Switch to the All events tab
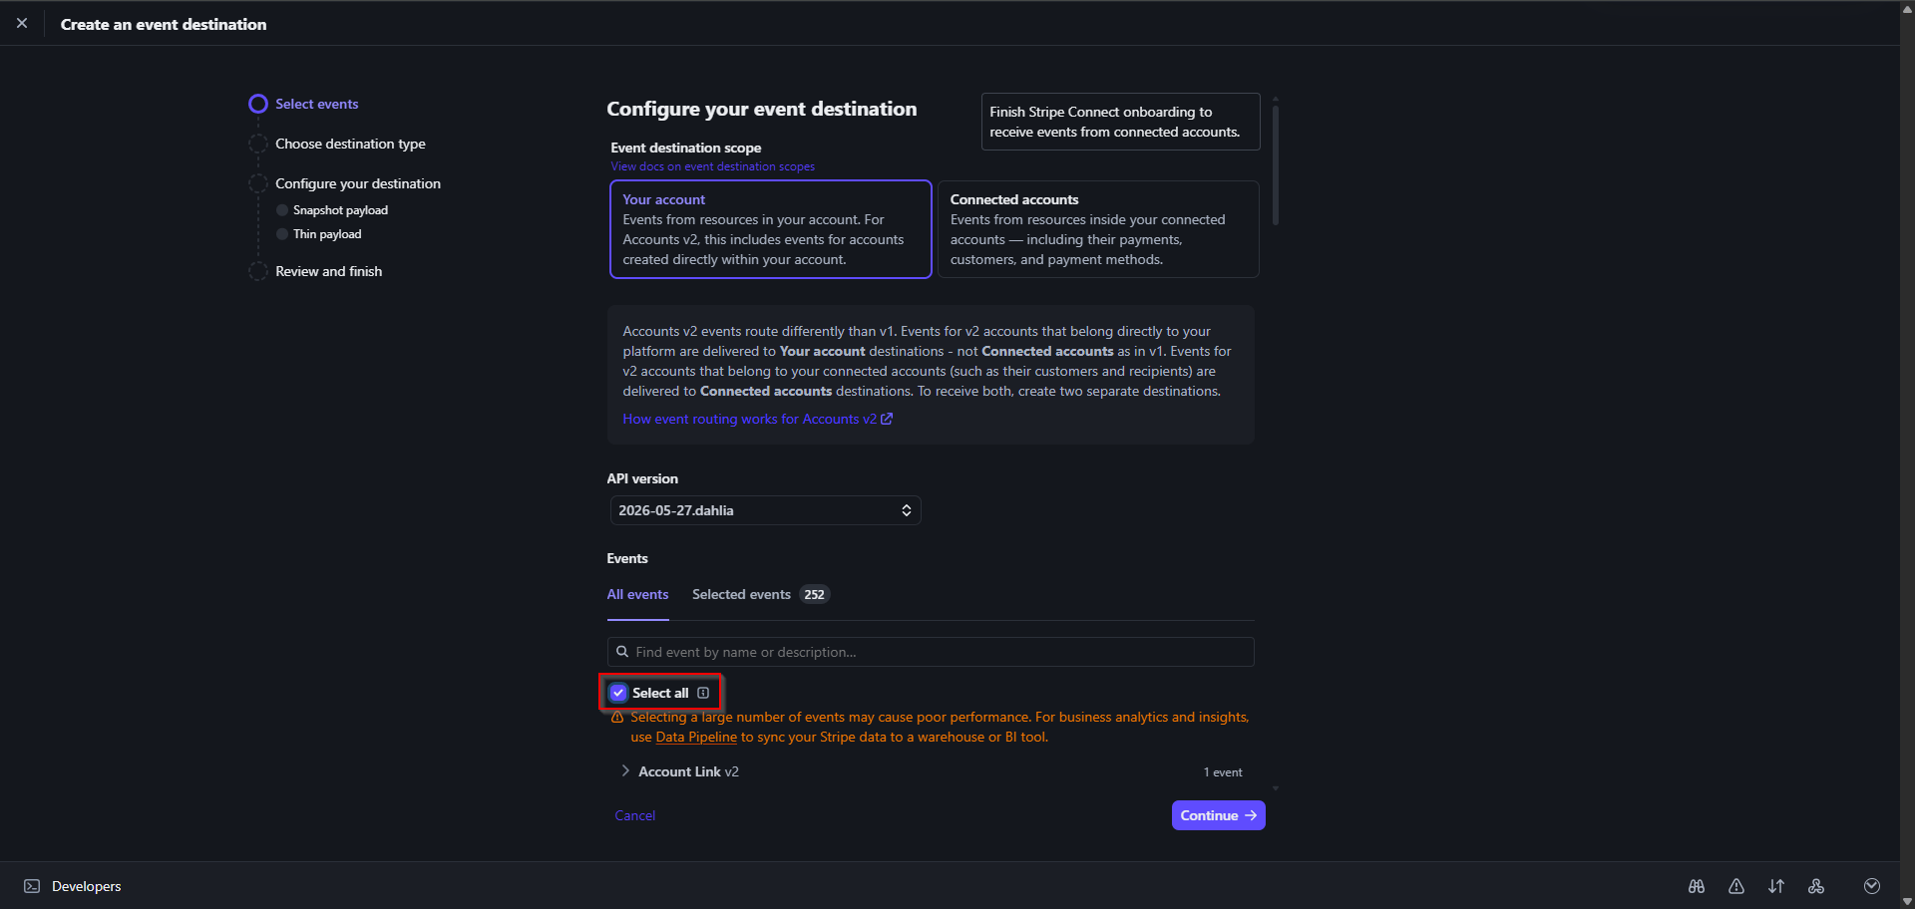Screen dimensions: 1915x909 (x=637, y=594)
